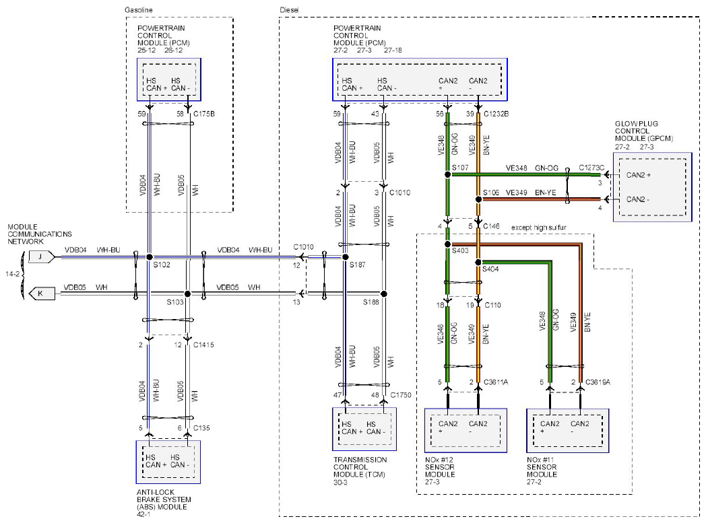Select splice node S102
Viewport: 706px width, 523px height.
tap(150, 256)
